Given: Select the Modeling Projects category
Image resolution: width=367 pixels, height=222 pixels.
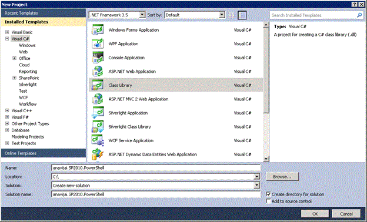Looking at the screenshot, I should coord(28,137).
